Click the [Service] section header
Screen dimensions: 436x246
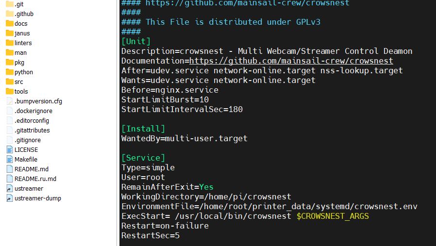[x=143, y=158]
